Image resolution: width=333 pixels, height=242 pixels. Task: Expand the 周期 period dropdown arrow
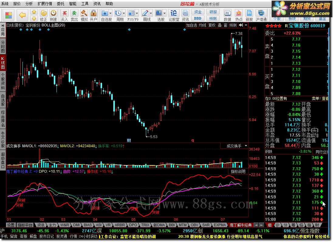[124, 13]
